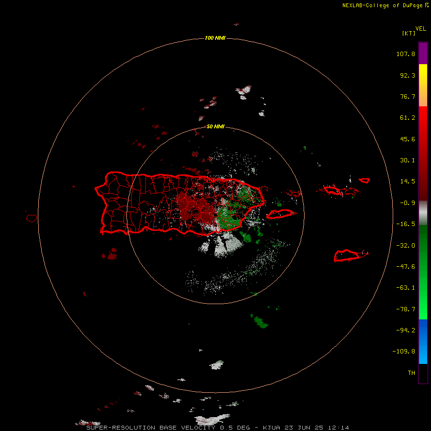
Task: Click the TH legend label
Action: pyautogui.click(x=411, y=373)
